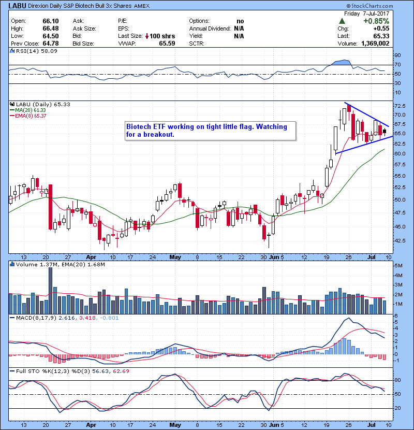Image resolution: width=414 pixels, height=430 pixels.
Task: Click the Full STO legend dash
Action: pyautogui.click(x=12, y=371)
